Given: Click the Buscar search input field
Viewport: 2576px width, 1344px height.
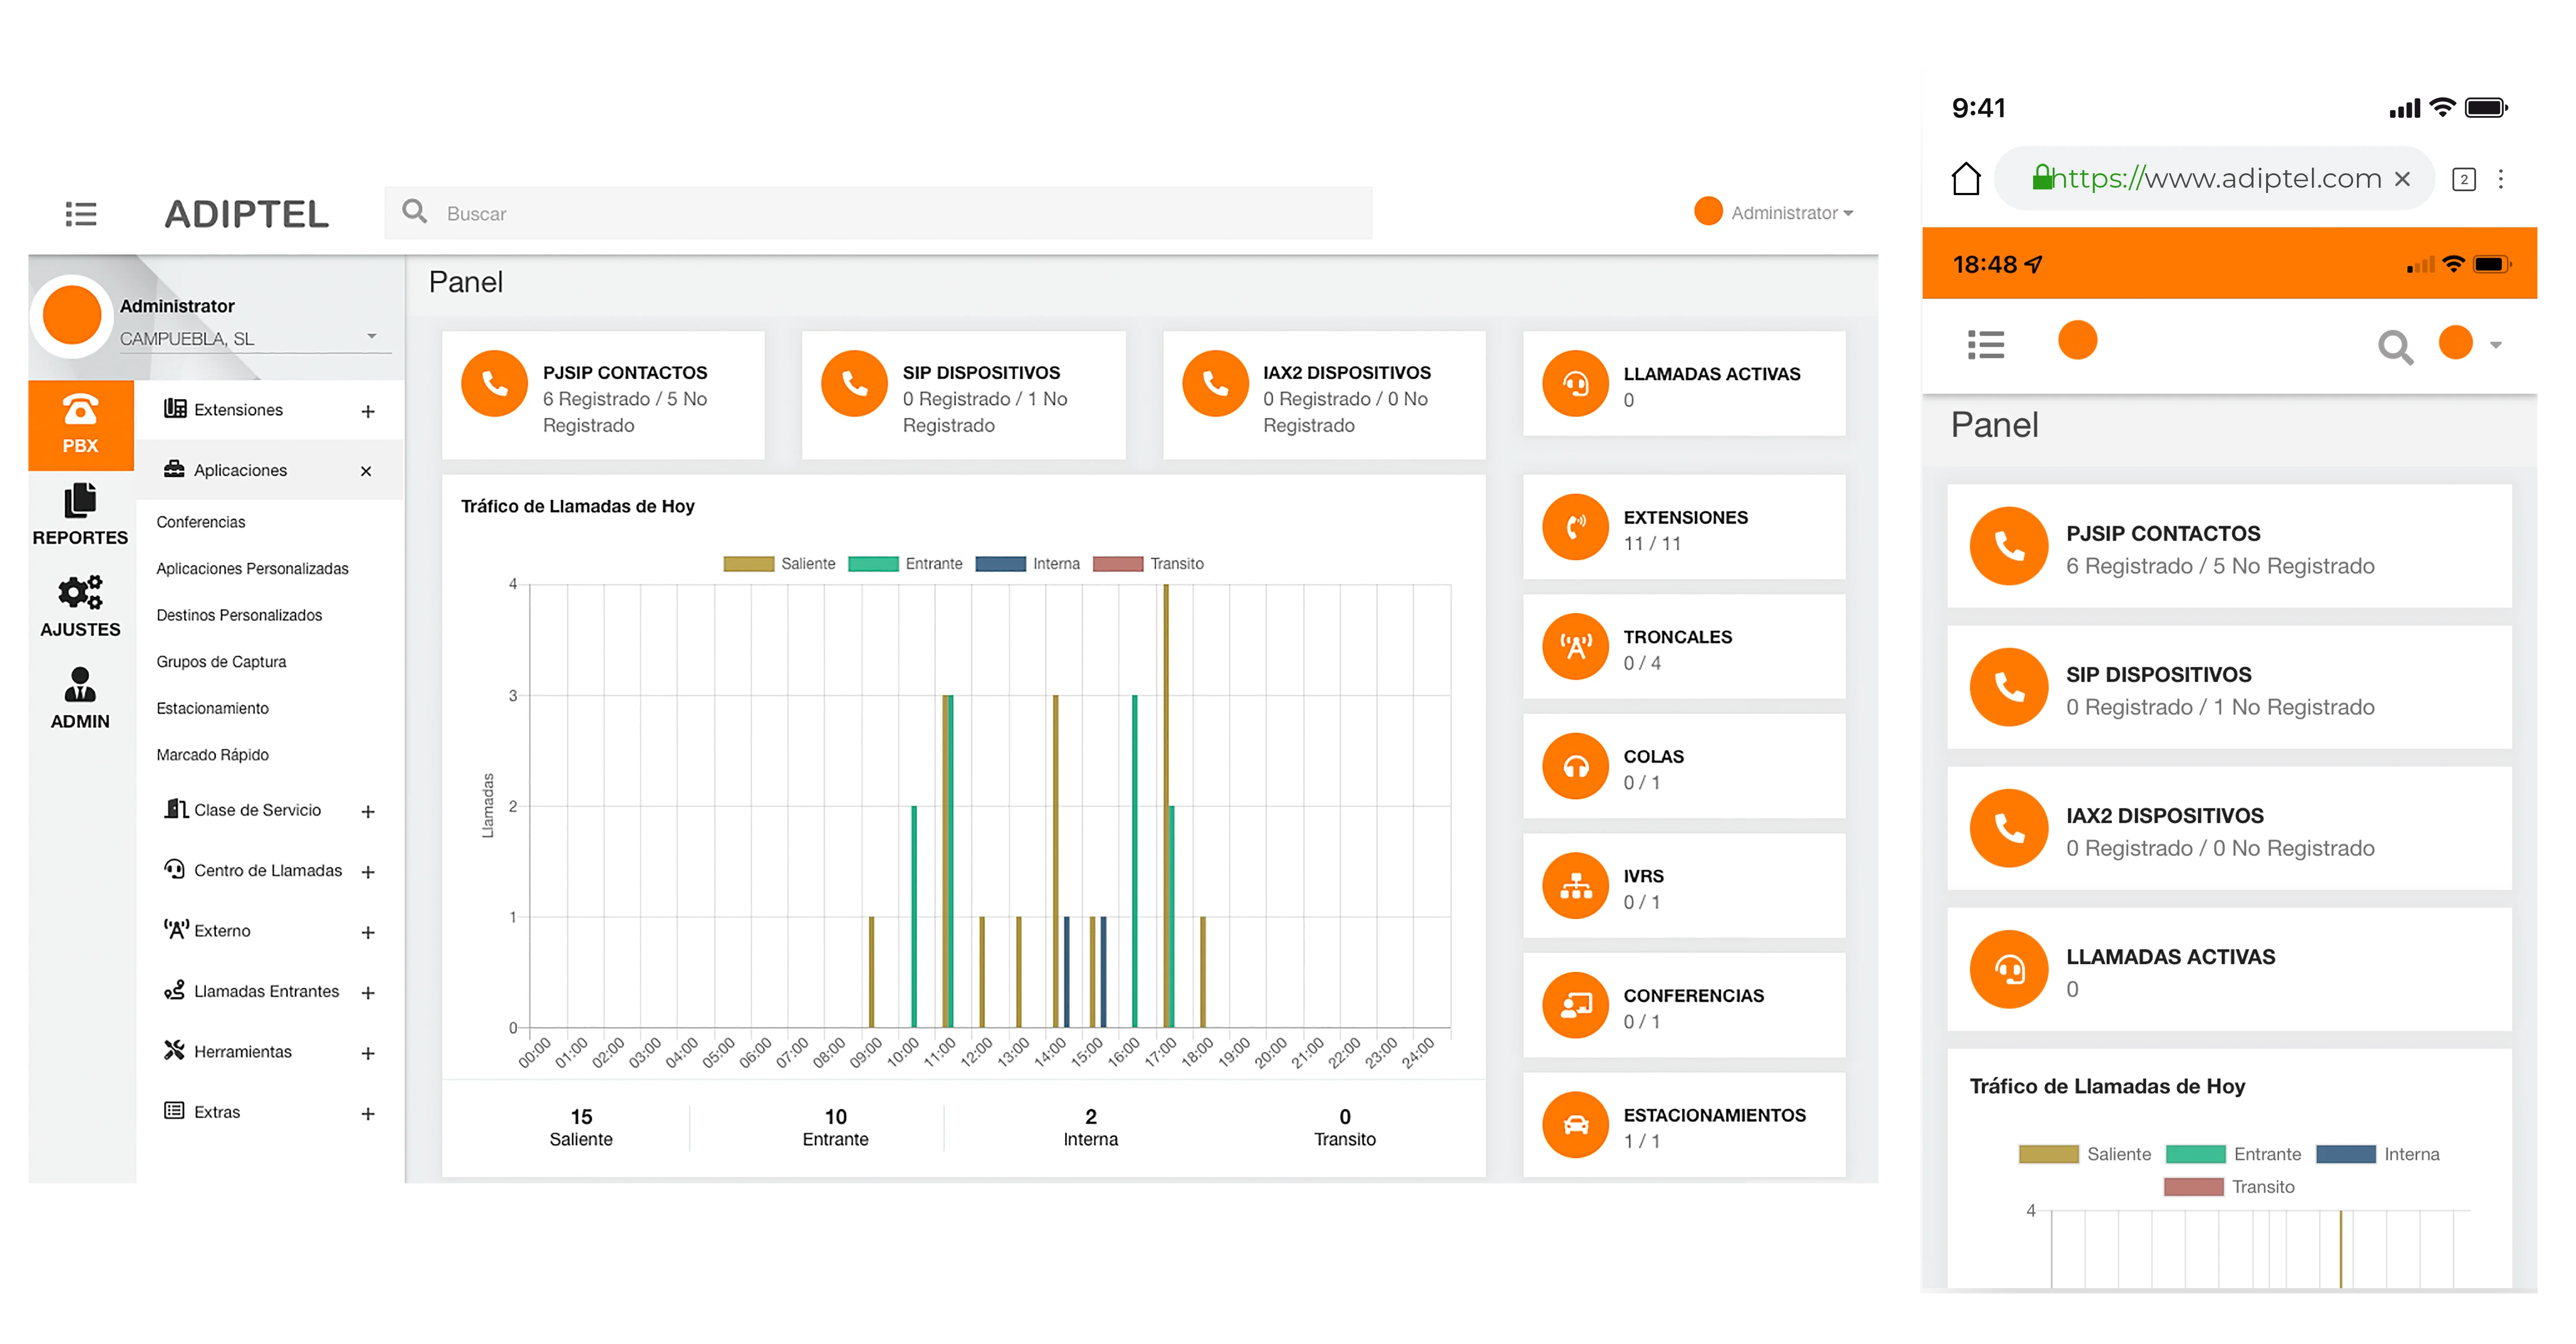Looking at the screenshot, I should point(878,213).
